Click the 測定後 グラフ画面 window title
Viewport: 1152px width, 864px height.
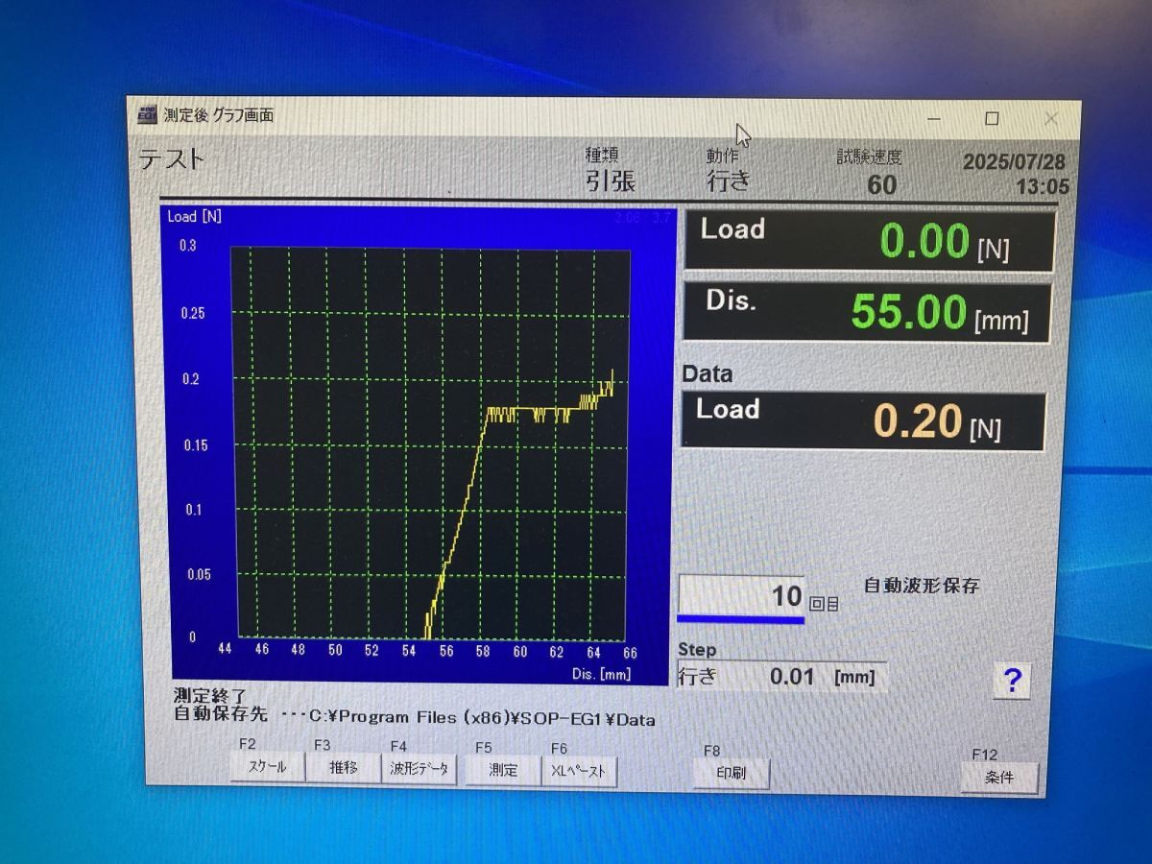pos(218,115)
